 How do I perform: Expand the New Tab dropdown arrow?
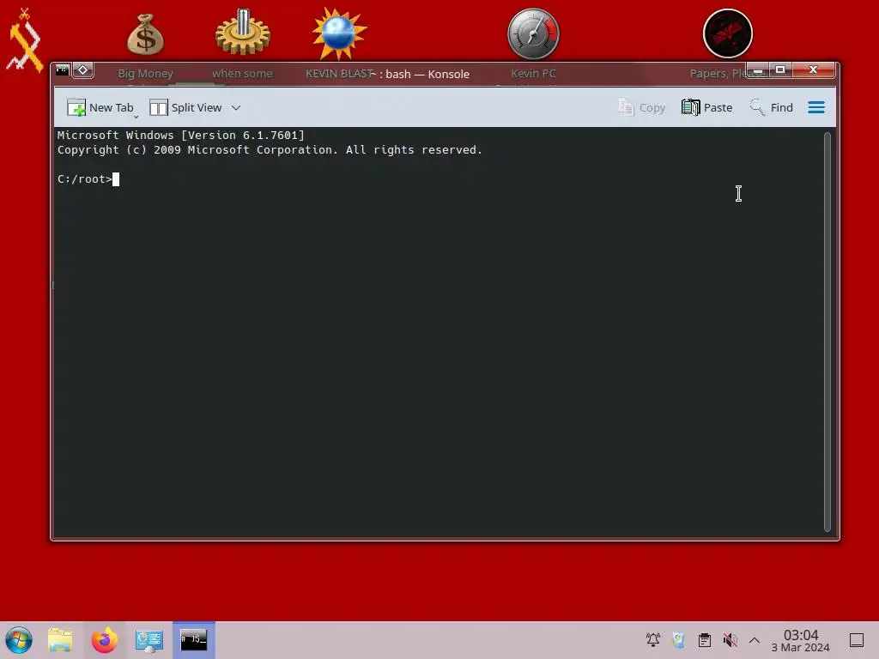136,117
